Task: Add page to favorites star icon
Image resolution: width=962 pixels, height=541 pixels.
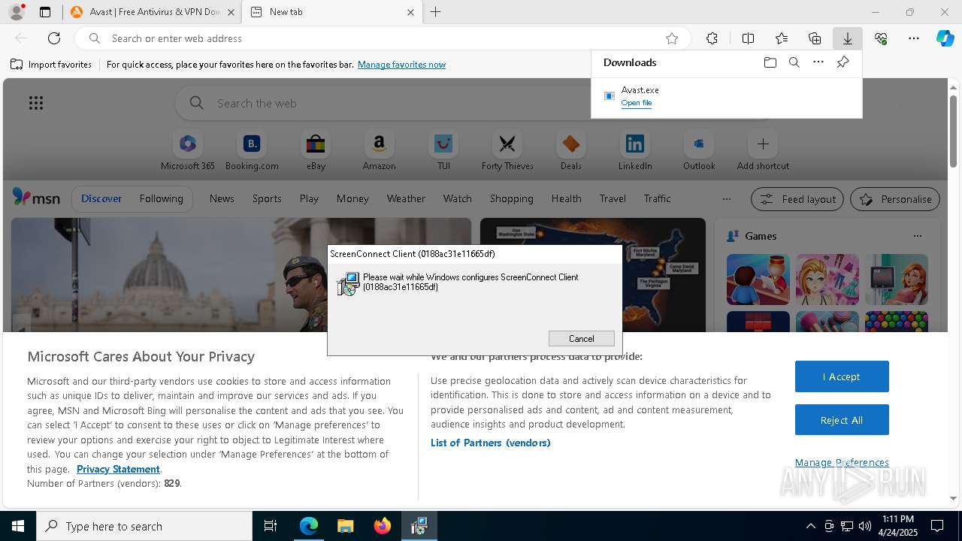Action: [x=672, y=38]
